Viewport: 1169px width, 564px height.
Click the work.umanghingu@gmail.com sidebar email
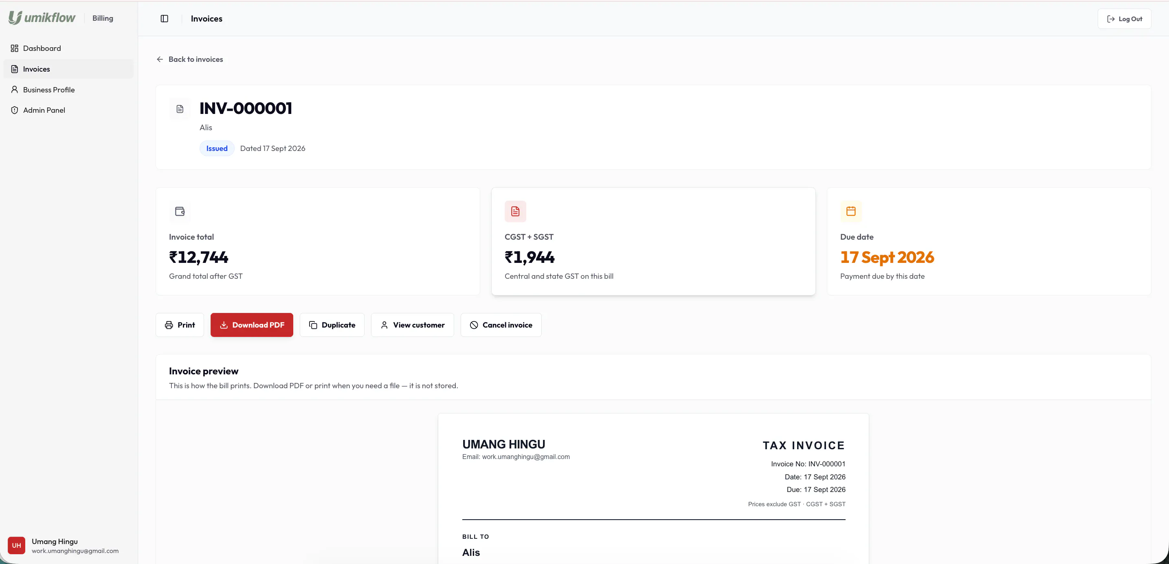click(x=75, y=551)
